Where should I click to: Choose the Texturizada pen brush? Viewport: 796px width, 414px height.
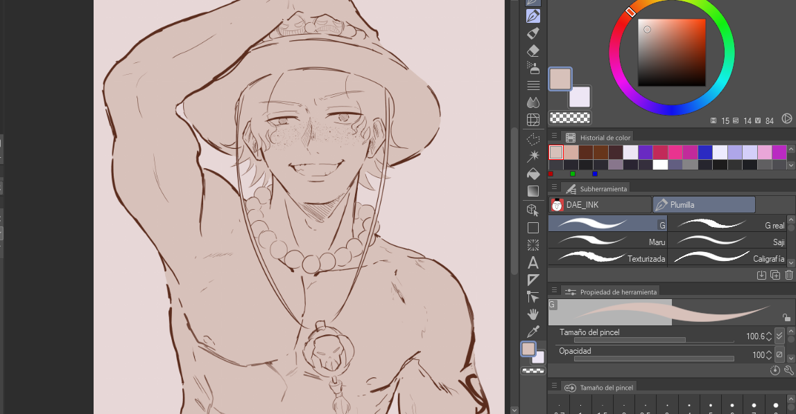607,258
